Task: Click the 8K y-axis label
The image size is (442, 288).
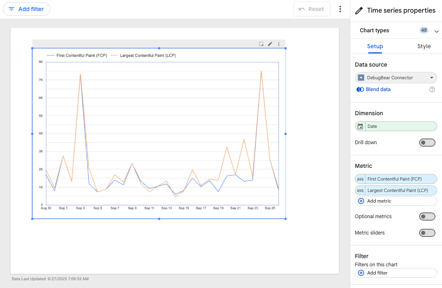Action: tap(41, 62)
